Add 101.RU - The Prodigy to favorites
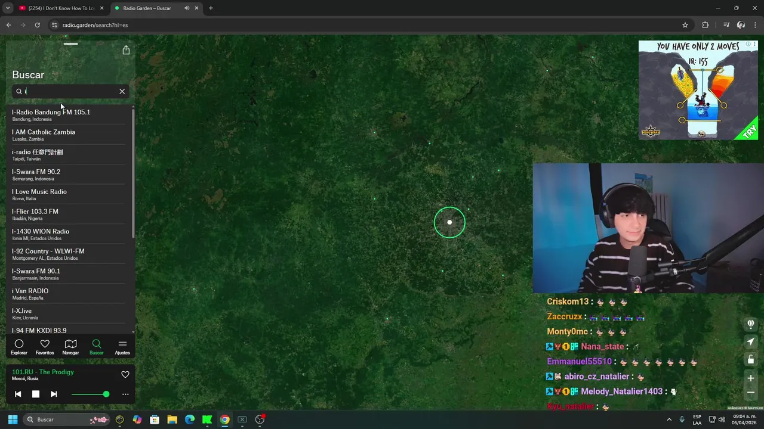The width and height of the screenshot is (764, 429). (x=125, y=375)
